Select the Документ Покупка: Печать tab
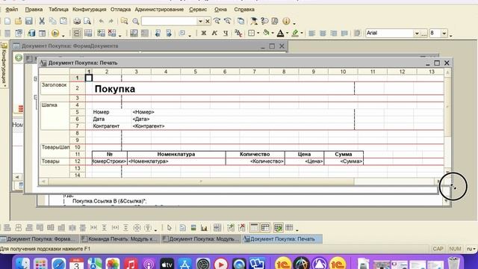Image resolution: width=478 pixels, height=269 pixels. click(282, 239)
